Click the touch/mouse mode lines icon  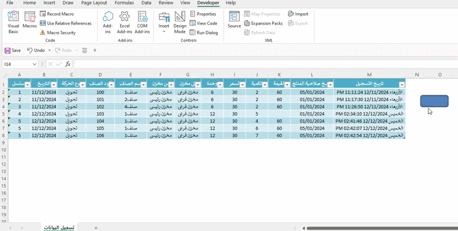[85, 50]
